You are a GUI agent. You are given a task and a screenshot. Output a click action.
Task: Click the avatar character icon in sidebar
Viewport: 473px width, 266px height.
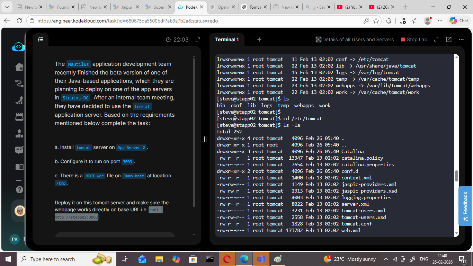19,211
